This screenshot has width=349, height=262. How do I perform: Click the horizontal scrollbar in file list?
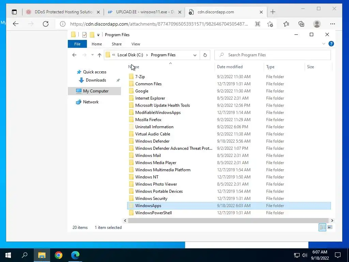228,220
